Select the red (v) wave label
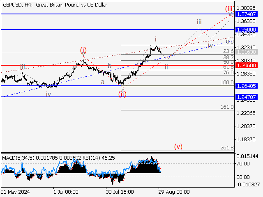 (178, 147)
